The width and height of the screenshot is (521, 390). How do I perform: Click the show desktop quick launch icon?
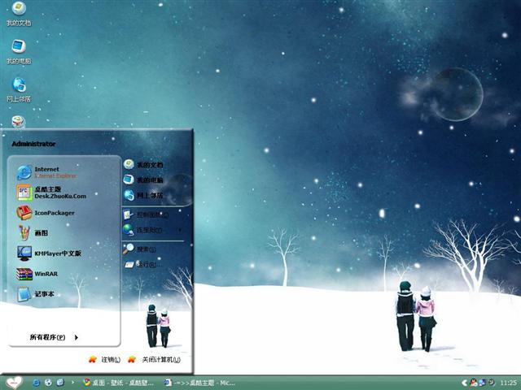tap(60, 383)
